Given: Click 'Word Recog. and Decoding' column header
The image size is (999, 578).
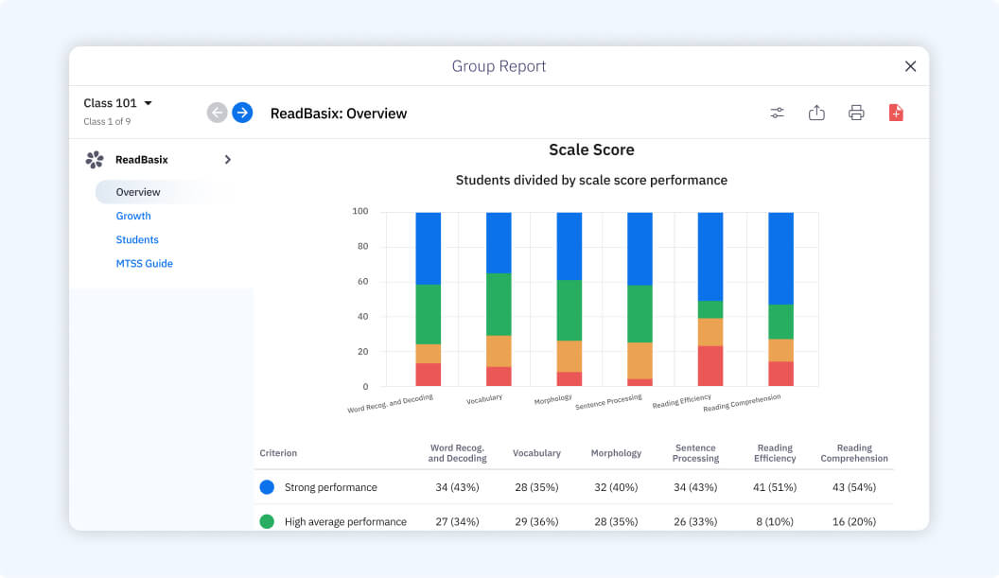Looking at the screenshot, I should (457, 453).
